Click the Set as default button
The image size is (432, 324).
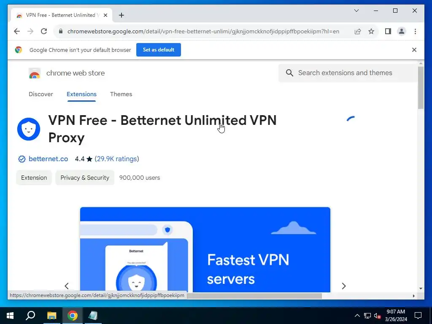[159, 50]
